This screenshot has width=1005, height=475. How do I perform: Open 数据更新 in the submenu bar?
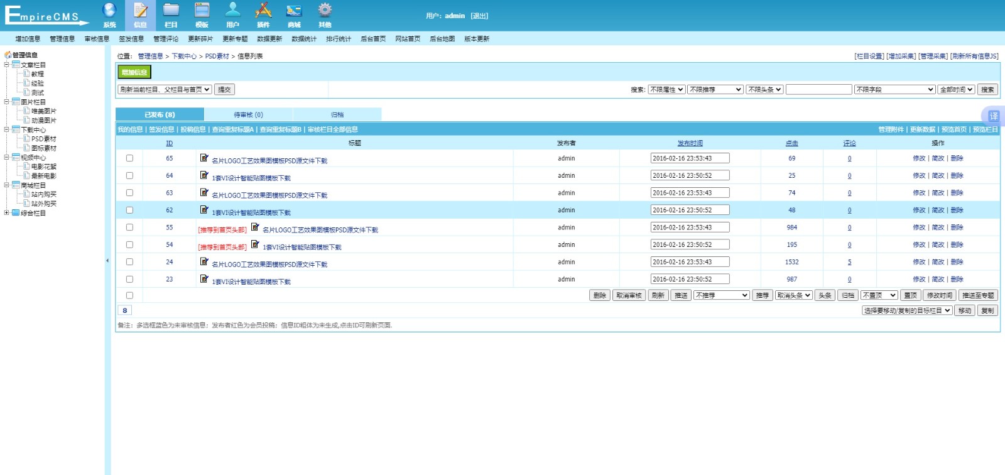269,39
